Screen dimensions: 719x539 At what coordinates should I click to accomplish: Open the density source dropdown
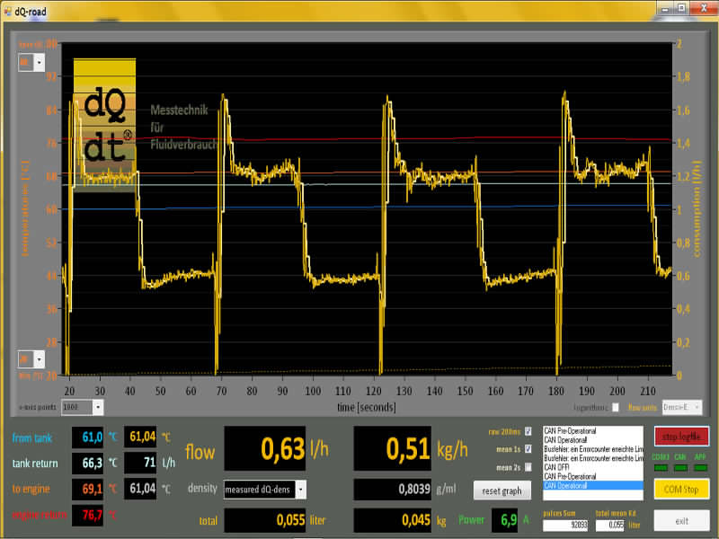300,489
